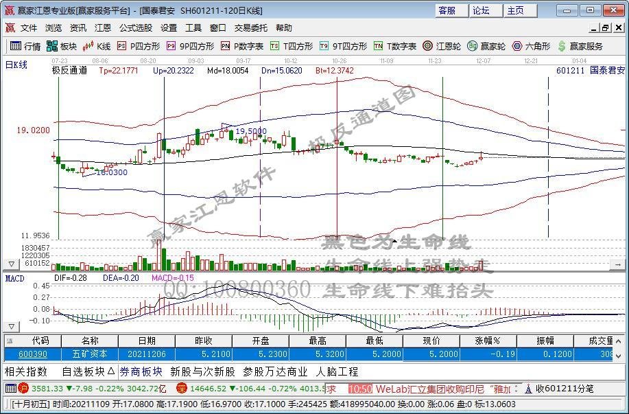Image resolution: width=629 pixels, height=414 pixels.
Task: Click the status bar grid icon beside Shanghai index
Action: (x=11, y=389)
